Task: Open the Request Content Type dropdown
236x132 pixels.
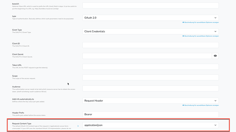Action: 150,125
